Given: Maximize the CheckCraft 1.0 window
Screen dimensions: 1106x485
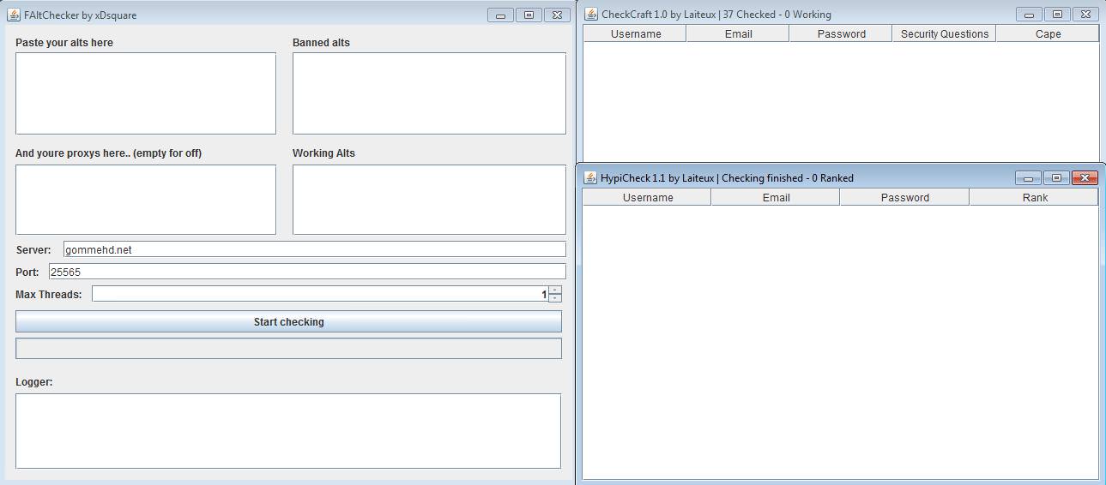Looking at the screenshot, I should point(1057,14).
